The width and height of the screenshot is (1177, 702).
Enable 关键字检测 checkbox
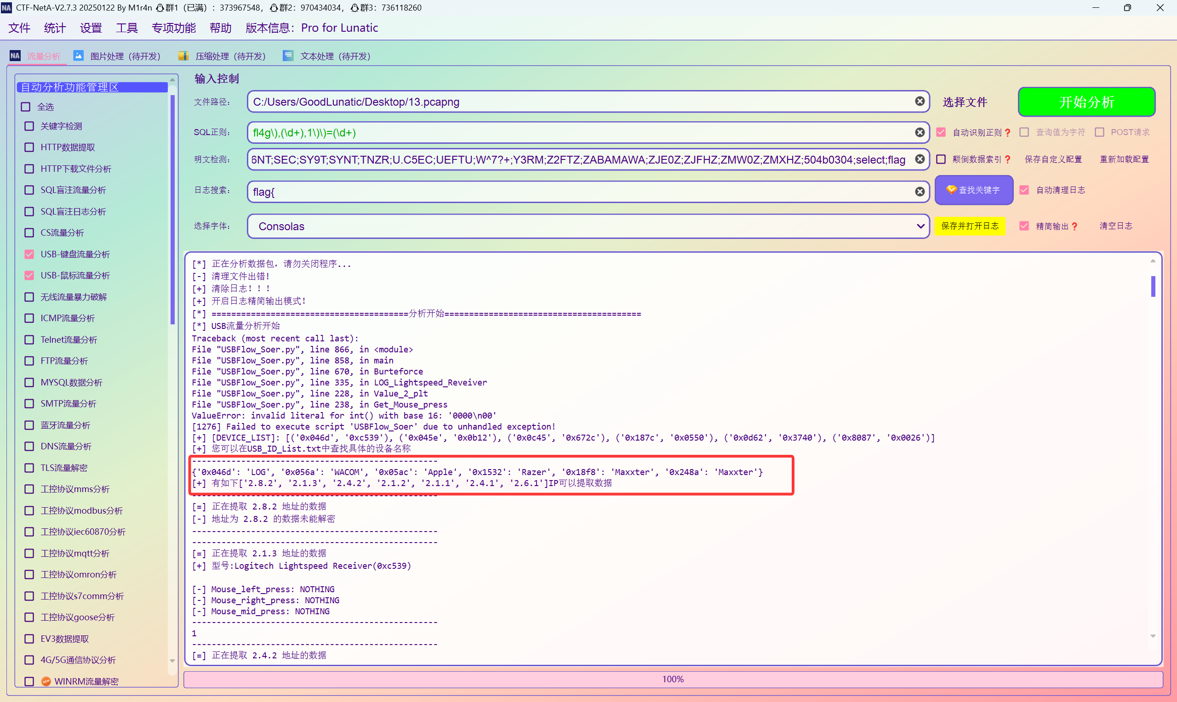point(29,126)
